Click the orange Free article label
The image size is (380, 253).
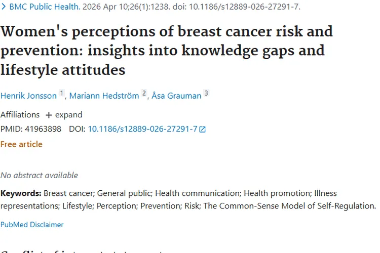pos(21,144)
